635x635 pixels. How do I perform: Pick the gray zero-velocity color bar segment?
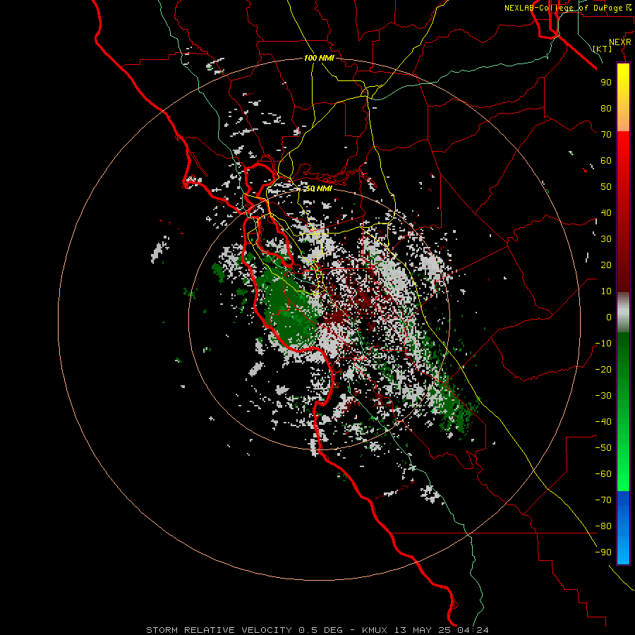click(x=623, y=313)
